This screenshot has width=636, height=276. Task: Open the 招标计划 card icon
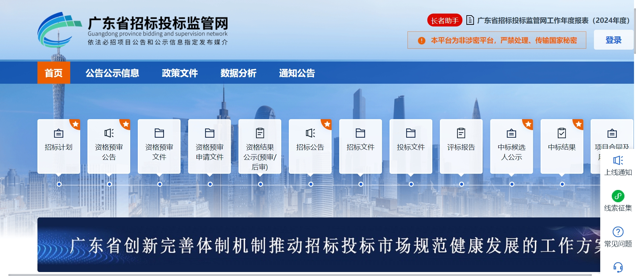point(59,133)
